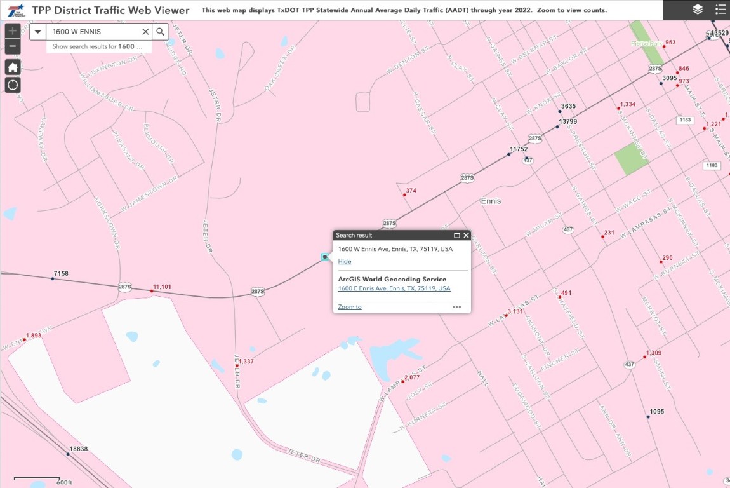This screenshot has width=730, height=488.
Task: Run search with the magnifier icon
Action: tap(160, 32)
